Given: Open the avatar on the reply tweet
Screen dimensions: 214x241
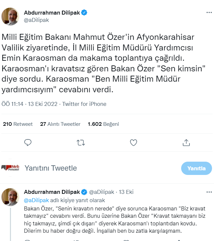Looking at the screenshot, I should coord(10,197).
